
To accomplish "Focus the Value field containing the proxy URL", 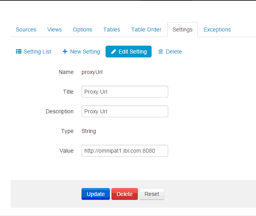I will pyautogui.click(x=124, y=151).
